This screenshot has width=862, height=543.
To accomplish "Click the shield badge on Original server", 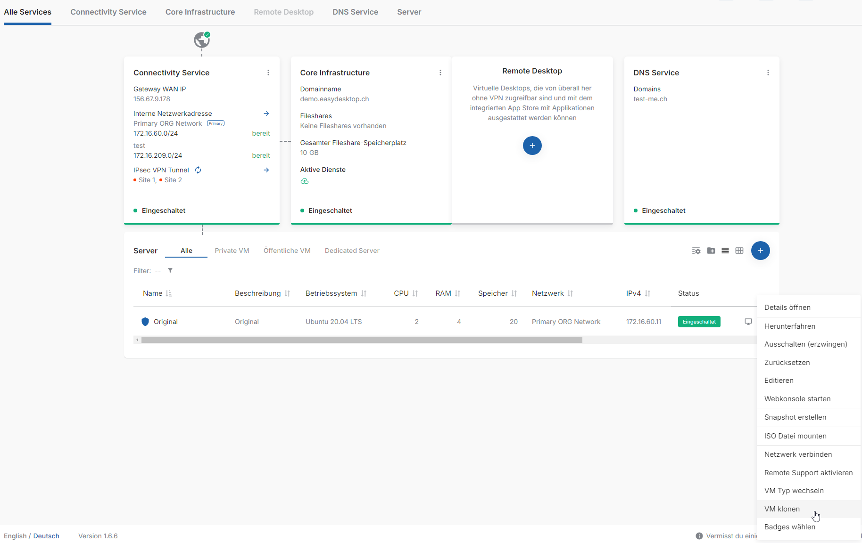I will pyautogui.click(x=145, y=322).
